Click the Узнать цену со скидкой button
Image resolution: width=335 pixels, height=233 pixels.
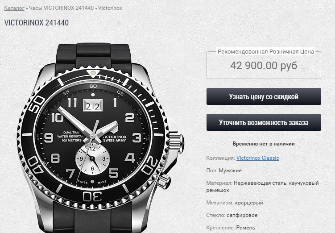click(x=264, y=96)
